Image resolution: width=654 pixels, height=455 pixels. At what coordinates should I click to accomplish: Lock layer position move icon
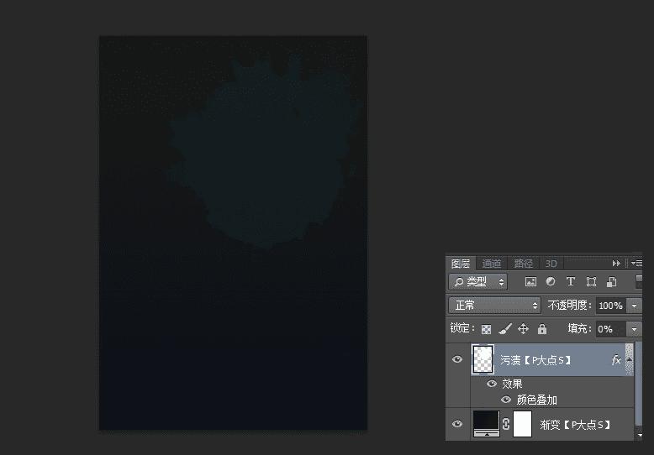point(523,329)
